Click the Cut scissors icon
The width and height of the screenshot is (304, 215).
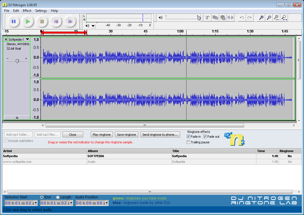(207, 18)
